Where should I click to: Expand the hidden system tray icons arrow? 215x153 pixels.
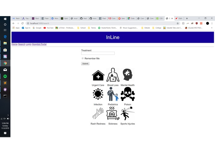click(x=8, y=115)
